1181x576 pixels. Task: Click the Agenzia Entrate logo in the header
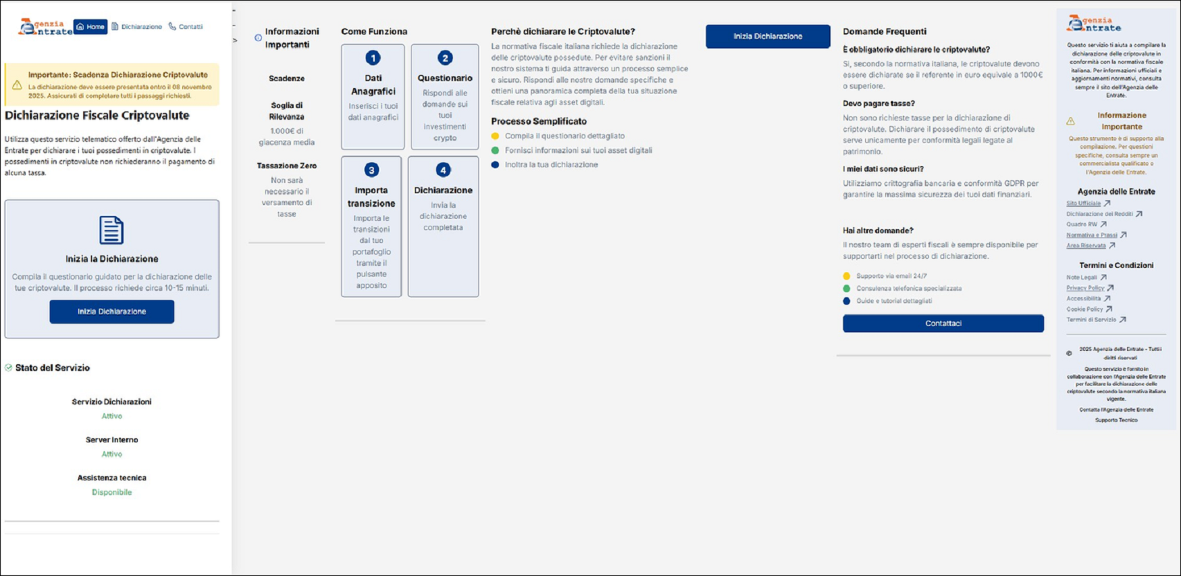[45, 27]
